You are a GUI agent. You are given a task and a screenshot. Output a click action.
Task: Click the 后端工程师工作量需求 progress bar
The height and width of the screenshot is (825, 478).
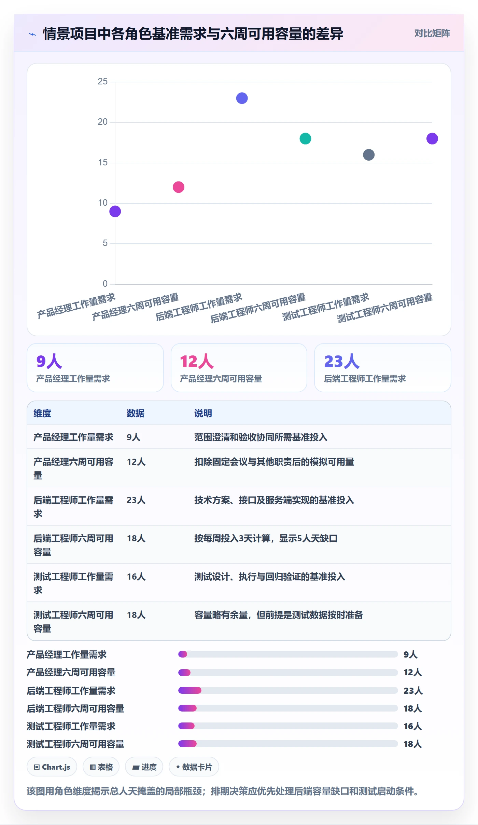click(288, 690)
